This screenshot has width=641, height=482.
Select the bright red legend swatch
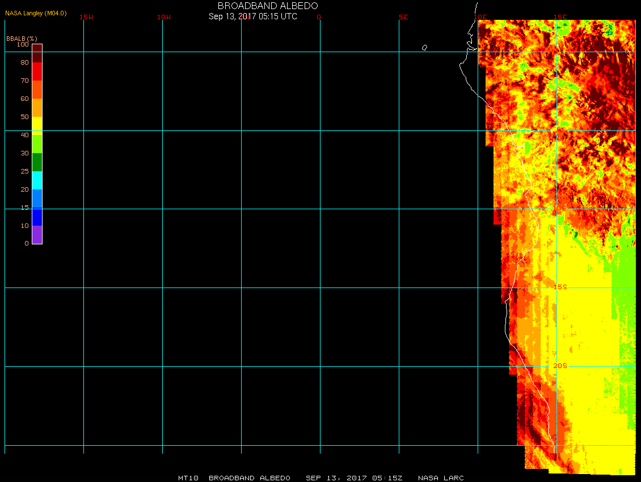[x=37, y=71]
